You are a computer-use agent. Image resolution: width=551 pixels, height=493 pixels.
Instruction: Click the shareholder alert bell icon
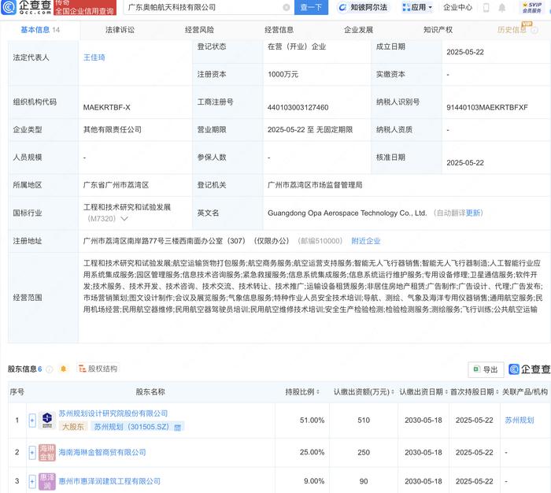(63, 369)
